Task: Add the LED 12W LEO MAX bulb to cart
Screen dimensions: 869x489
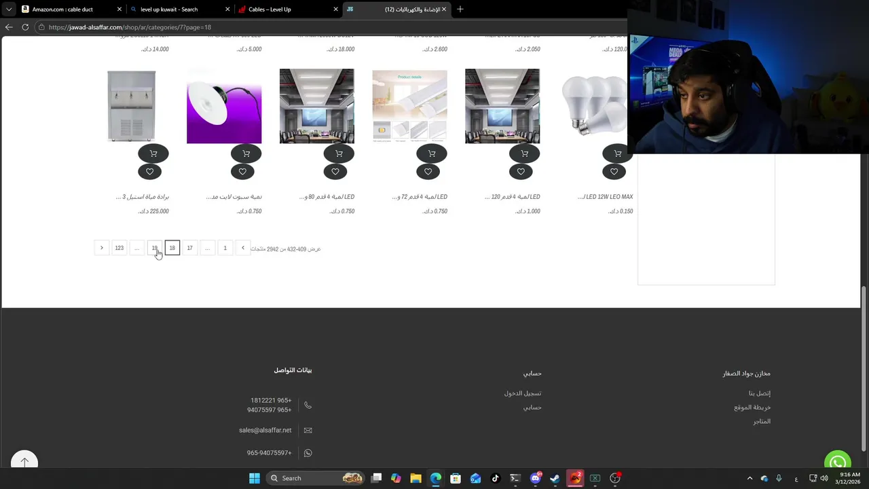Action: pyautogui.click(x=618, y=153)
